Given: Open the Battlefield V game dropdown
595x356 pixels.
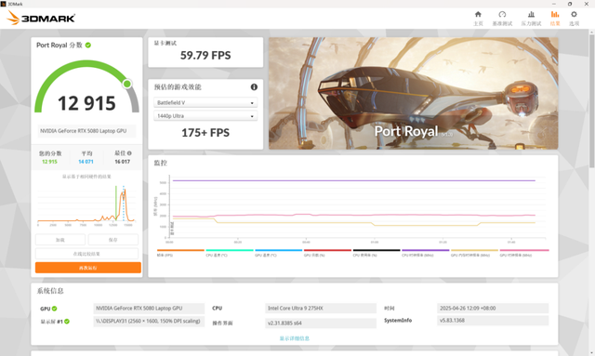Looking at the screenshot, I should pos(205,103).
